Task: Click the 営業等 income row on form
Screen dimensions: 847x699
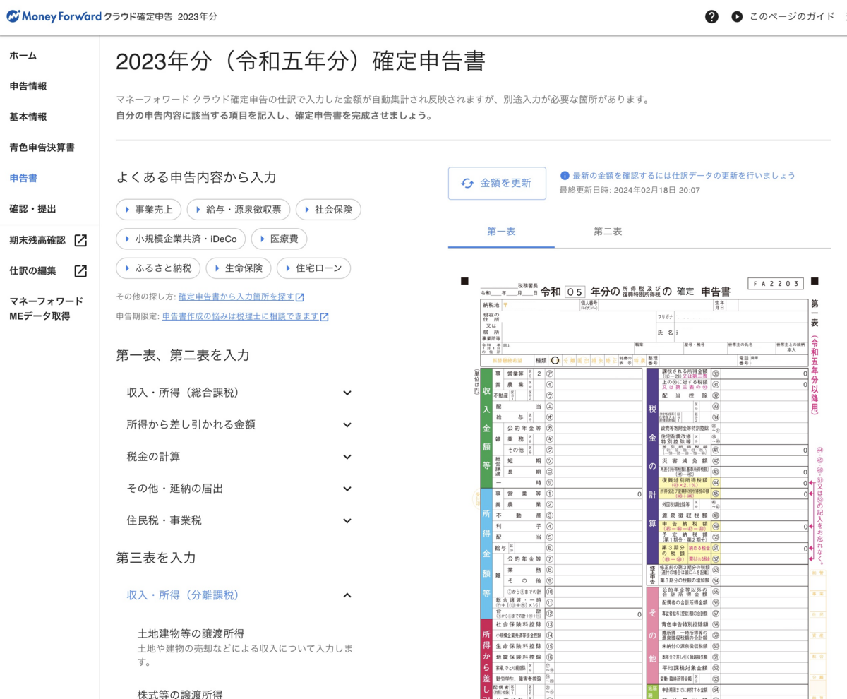Action: [x=567, y=373]
